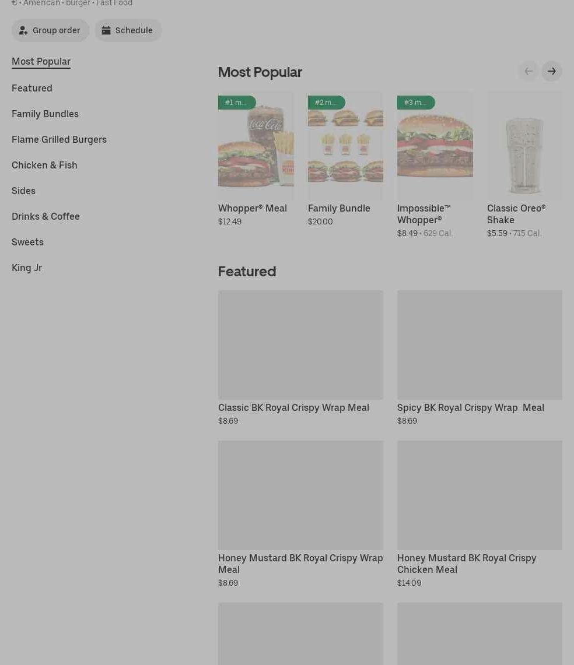Navigate to the King Jr menu
The image size is (574, 665).
click(27, 268)
